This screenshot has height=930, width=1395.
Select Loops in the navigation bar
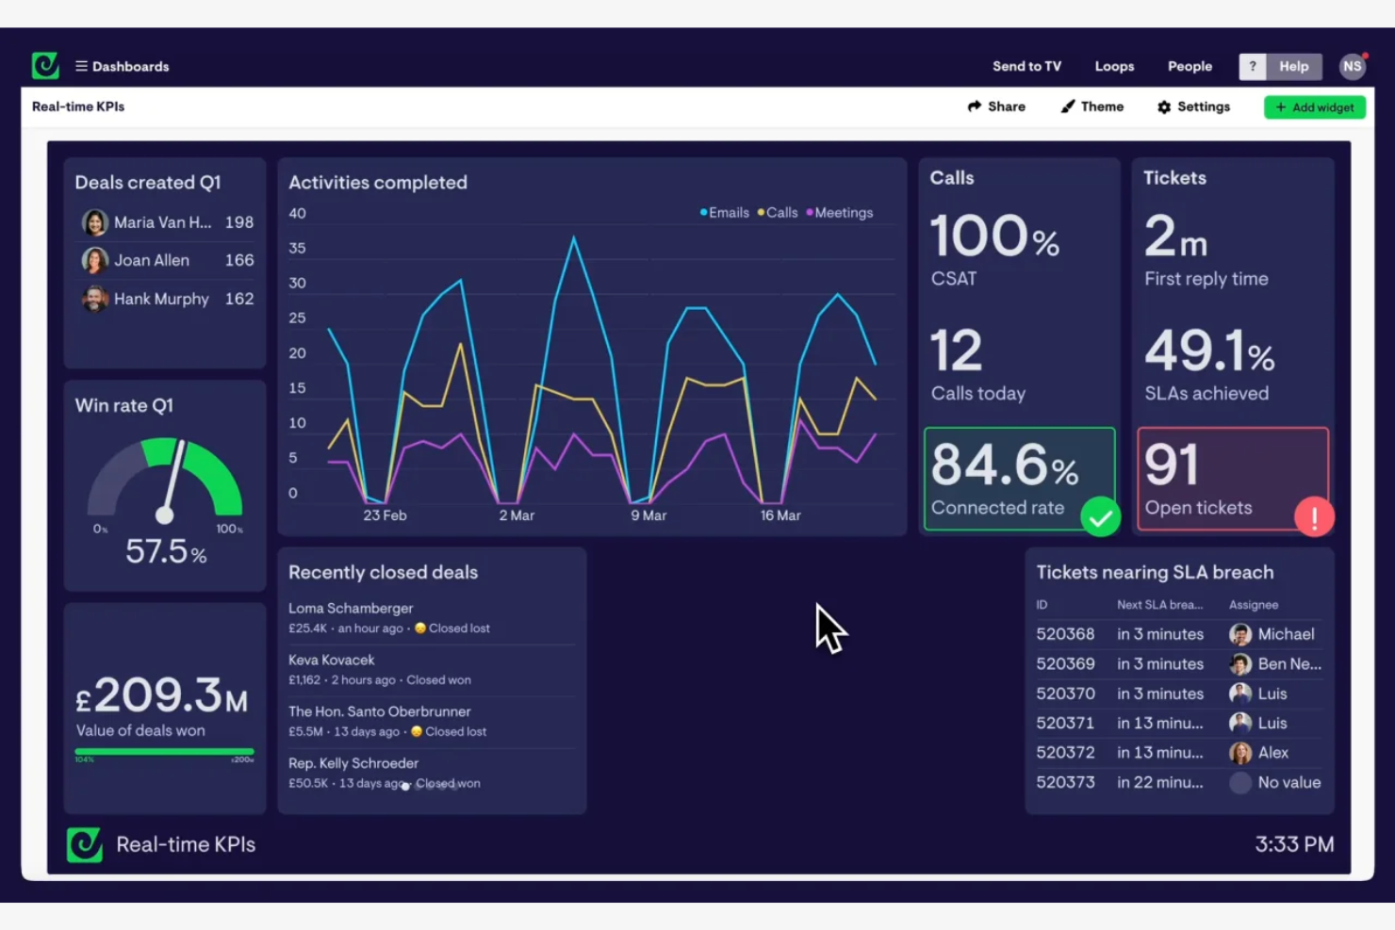(1114, 66)
